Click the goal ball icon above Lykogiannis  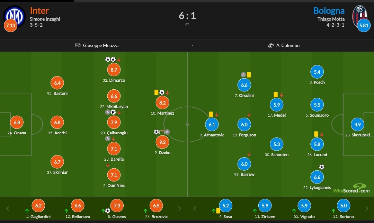point(321,167)
